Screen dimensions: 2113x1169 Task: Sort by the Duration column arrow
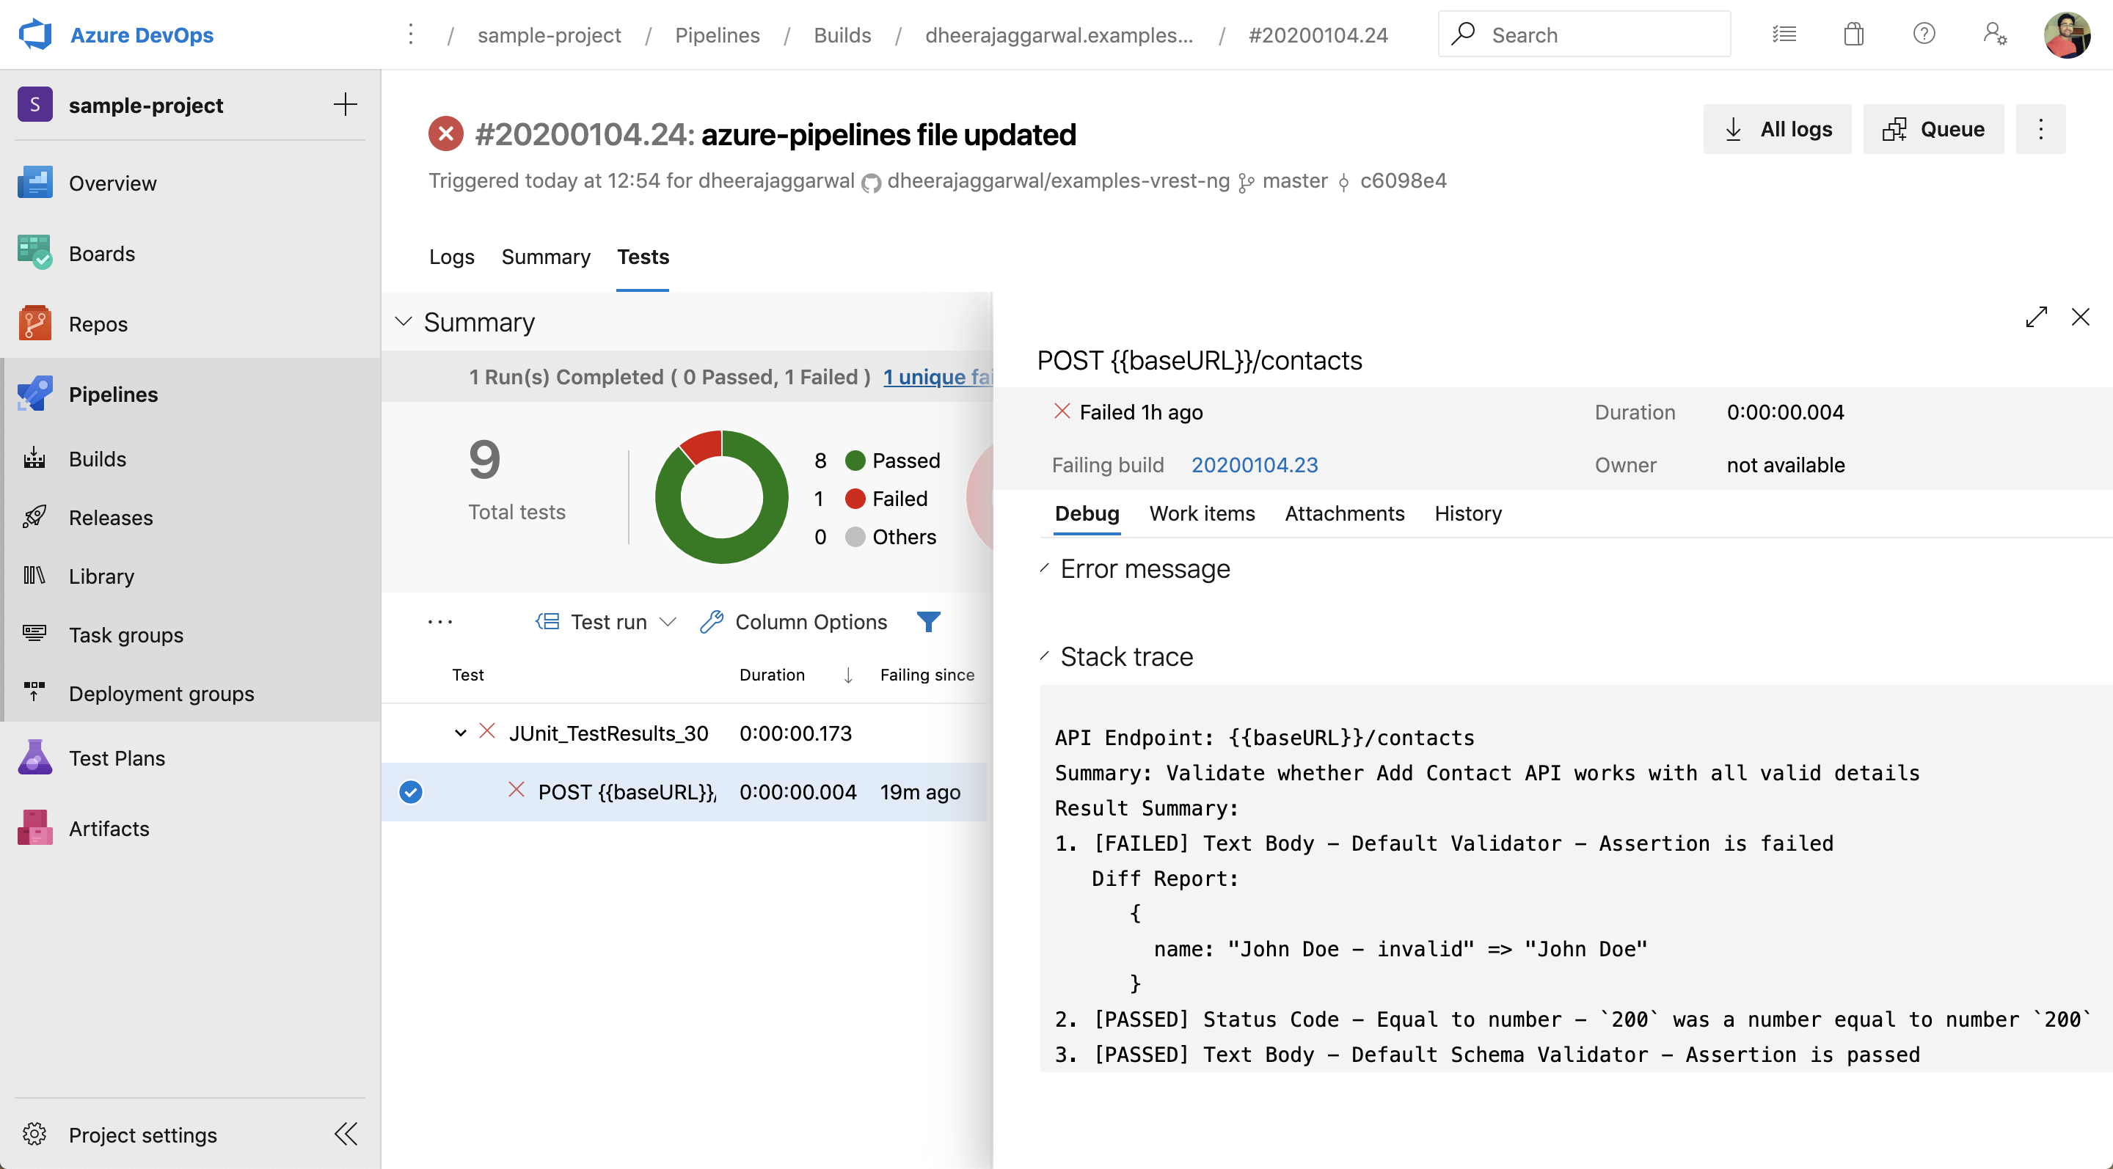[848, 675]
